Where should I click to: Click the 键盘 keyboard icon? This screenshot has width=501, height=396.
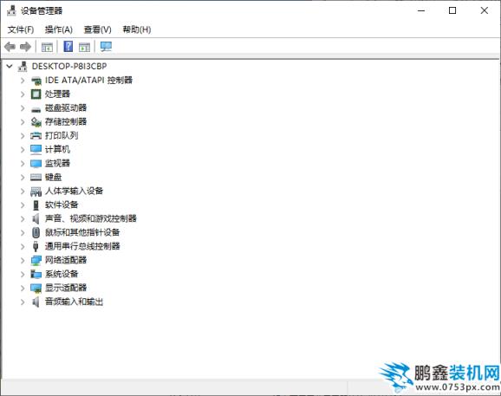36,177
